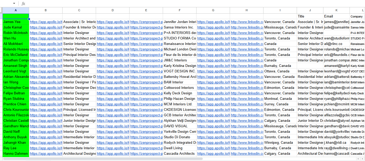Select the 'Prentice Chien' name cell
The image size is (365, 161).
pyautogui.click(x=16, y=104)
